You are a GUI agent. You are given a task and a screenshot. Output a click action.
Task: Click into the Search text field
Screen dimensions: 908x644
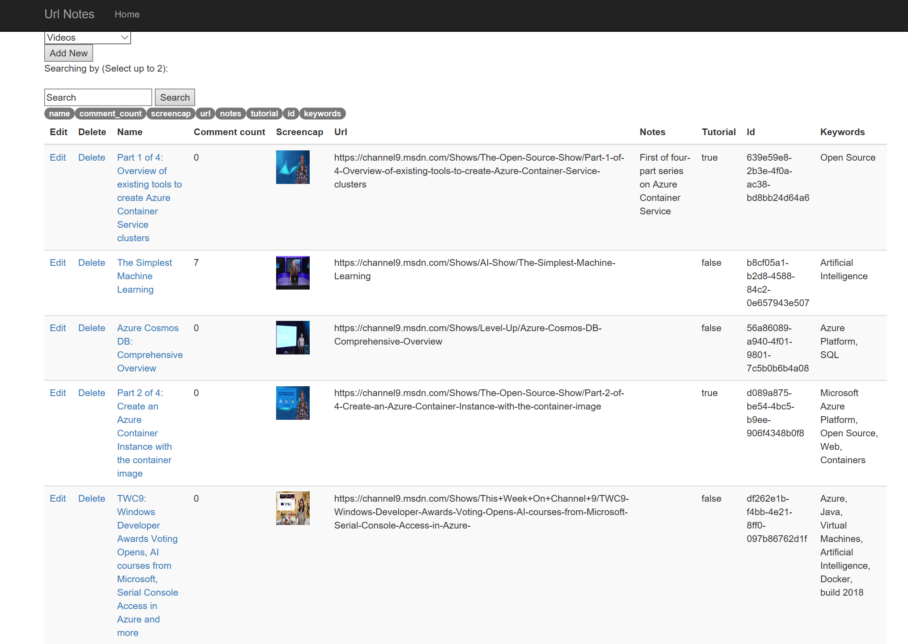tap(98, 98)
